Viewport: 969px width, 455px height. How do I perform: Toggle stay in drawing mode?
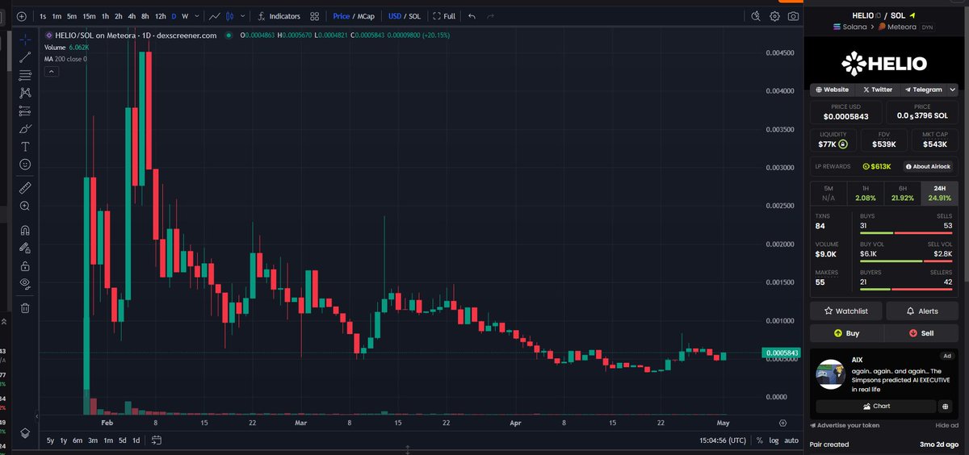(x=25, y=248)
